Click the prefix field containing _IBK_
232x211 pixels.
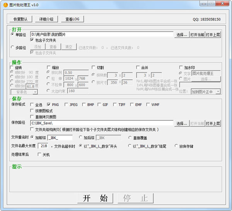coord(60,138)
